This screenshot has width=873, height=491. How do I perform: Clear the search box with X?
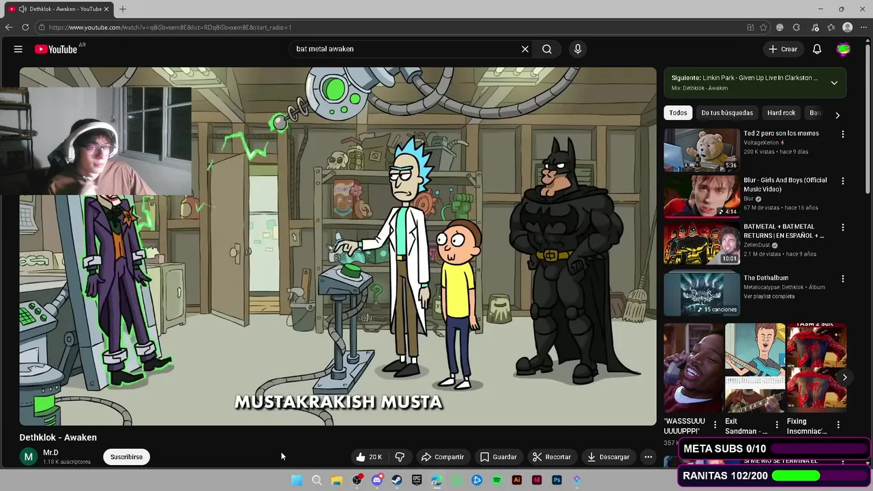click(x=525, y=49)
